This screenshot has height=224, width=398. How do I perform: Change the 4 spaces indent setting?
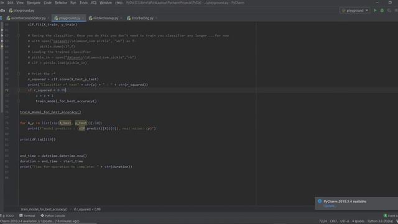tap(358, 222)
